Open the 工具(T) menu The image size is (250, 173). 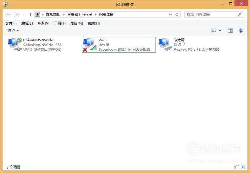click(x=60, y=23)
